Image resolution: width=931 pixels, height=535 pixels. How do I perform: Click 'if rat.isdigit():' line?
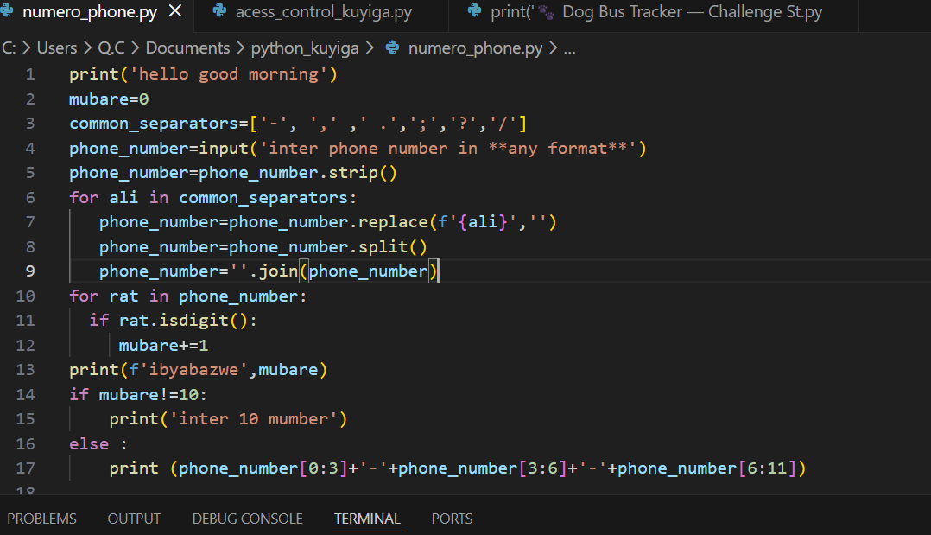pos(173,321)
